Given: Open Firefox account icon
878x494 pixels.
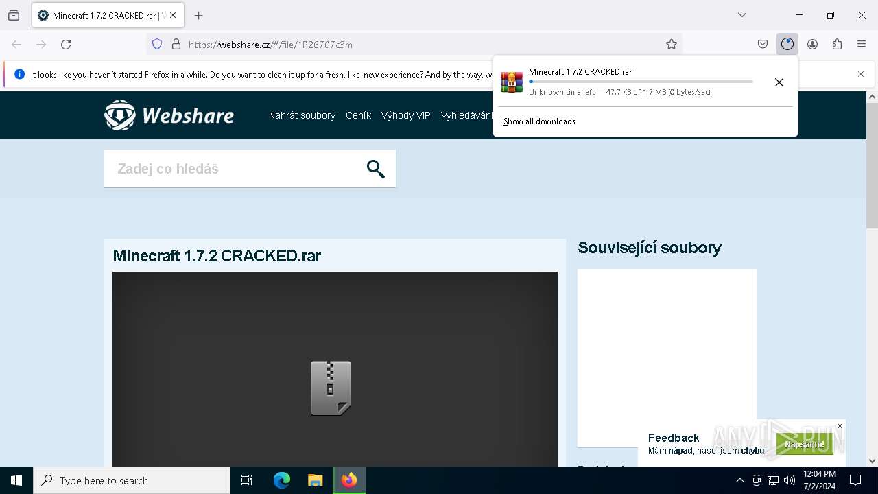Looking at the screenshot, I should pyautogui.click(x=812, y=44).
